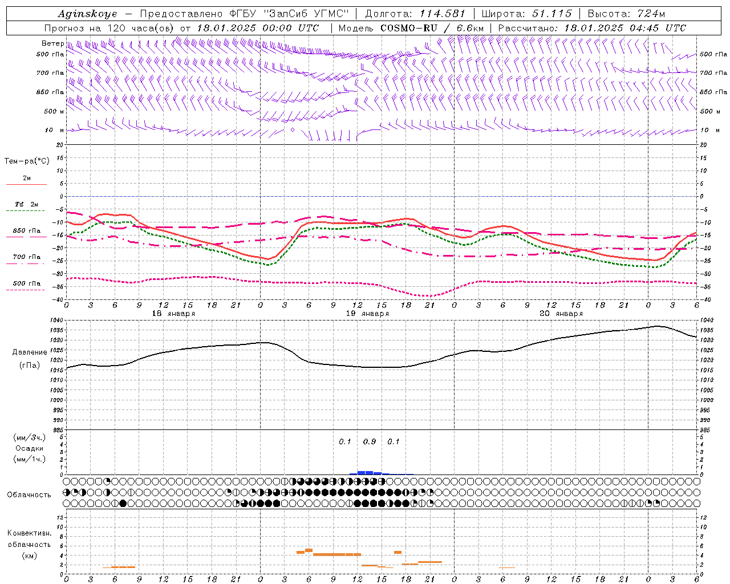The height and width of the screenshot is (584, 730).
Task: Click the Давление pressure axis label
Action: pos(29,352)
